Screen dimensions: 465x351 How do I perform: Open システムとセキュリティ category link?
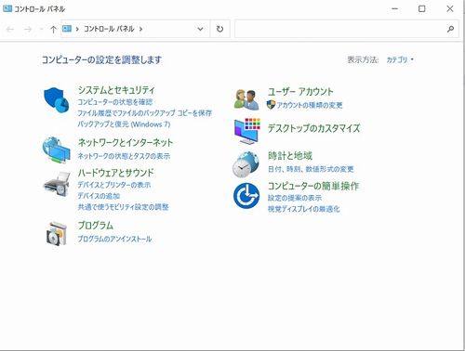[x=116, y=90]
